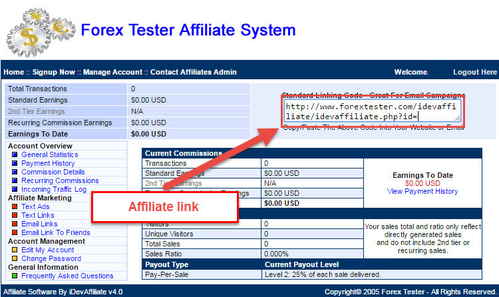Image resolution: width=499 pixels, height=297 pixels.
Task: Click View Payment History link
Action: pos(422,191)
